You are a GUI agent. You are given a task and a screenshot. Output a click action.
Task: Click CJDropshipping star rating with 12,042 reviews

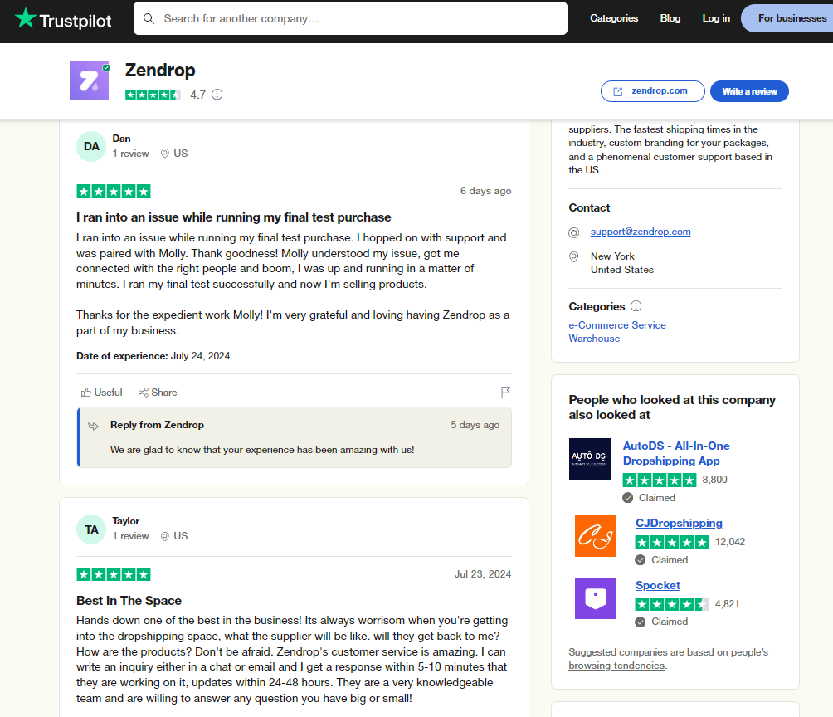672,542
